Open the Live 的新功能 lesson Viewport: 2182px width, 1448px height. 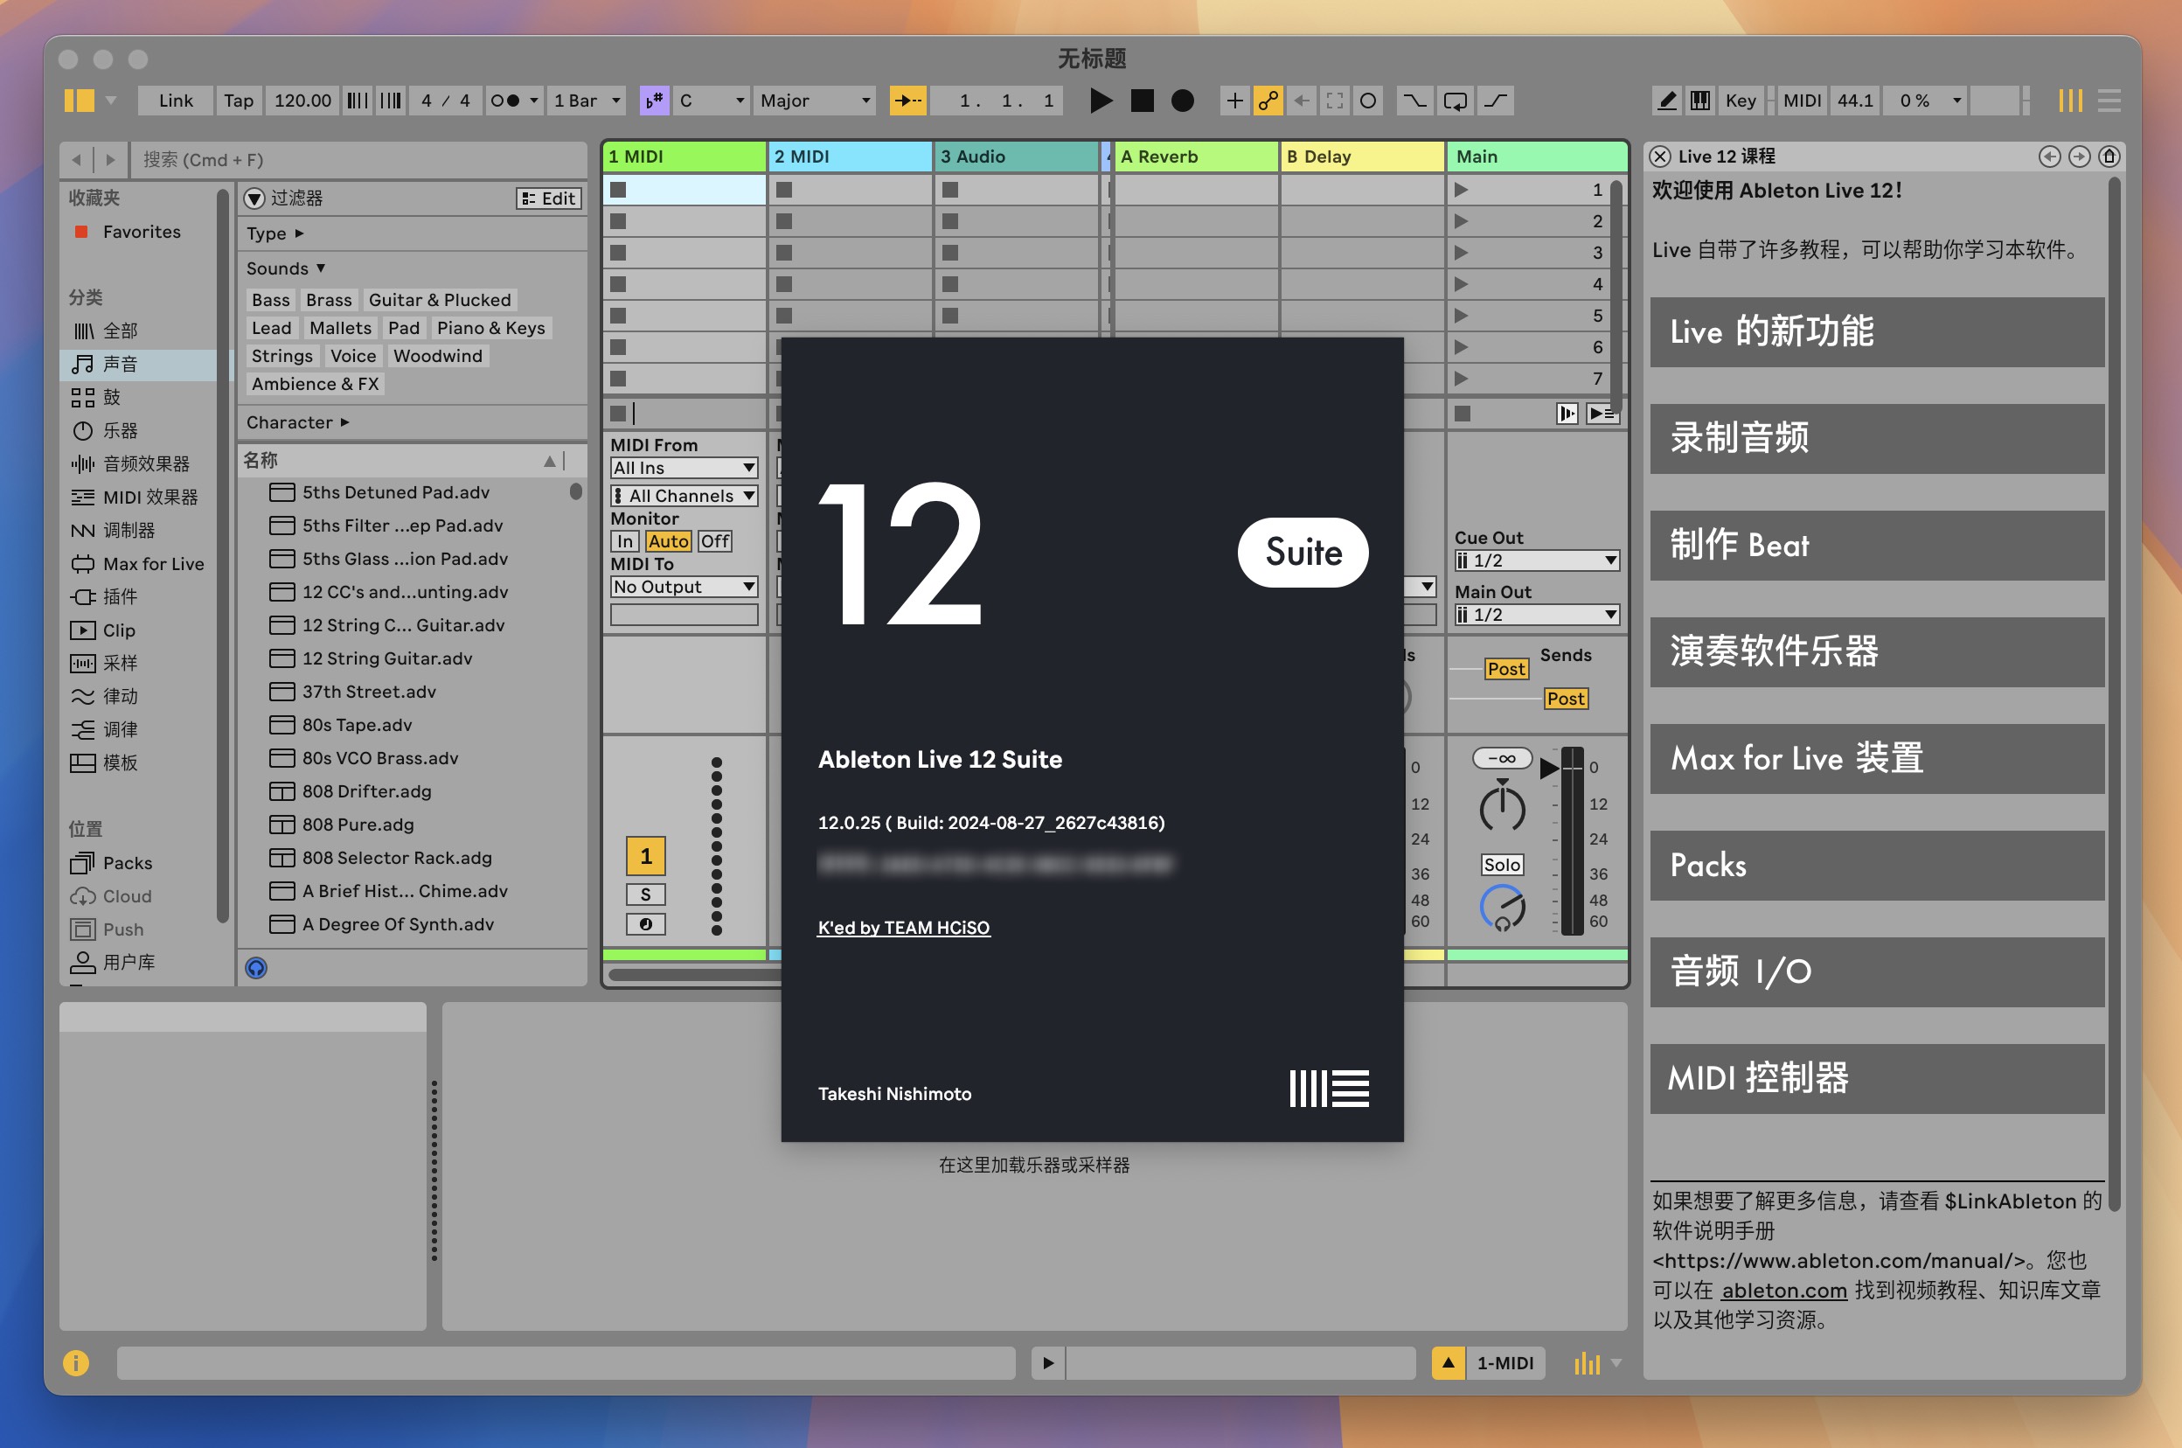(x=1877, y=331)
